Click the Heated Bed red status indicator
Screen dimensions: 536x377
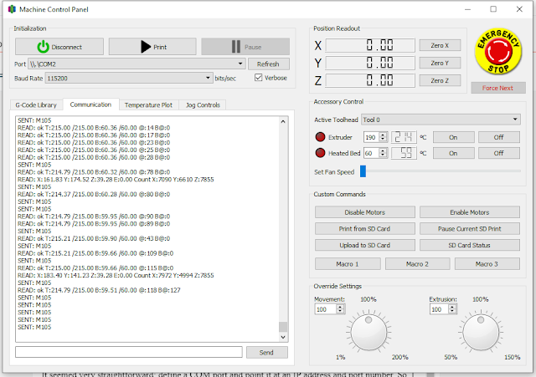click(x=320, y=153)
